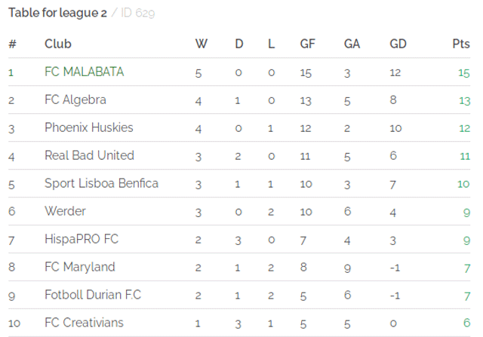Screen dimensions: 483x337
Task: Open the FC Maryland team entry
Action: pos(80,267)
